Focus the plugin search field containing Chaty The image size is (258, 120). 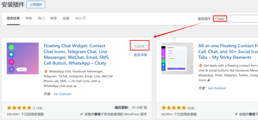236,19
